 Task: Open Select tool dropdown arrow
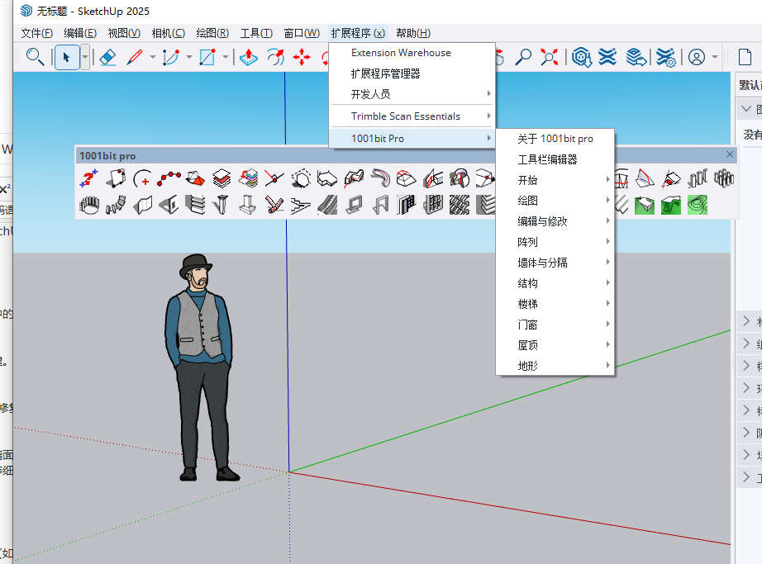[84, 57]
